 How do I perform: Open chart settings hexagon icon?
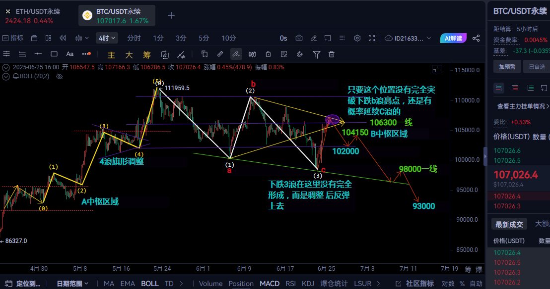pos(357,38)
